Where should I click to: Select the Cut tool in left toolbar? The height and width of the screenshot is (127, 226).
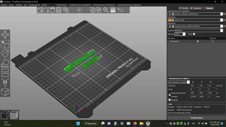coord(5,73)
